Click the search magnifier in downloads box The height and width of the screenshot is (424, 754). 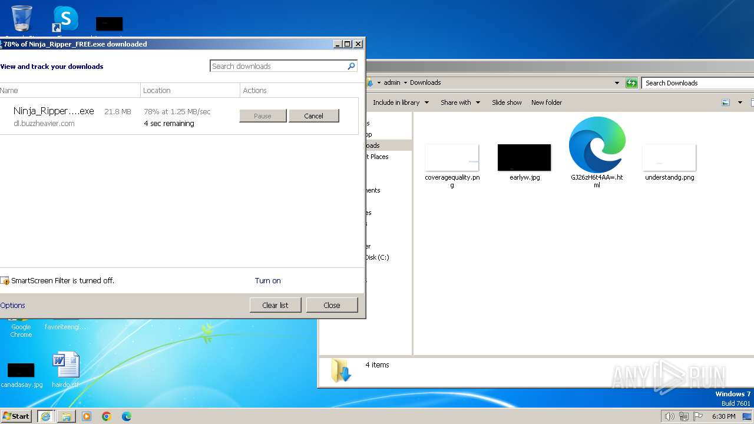pyautogui.click(x=351, y=66)
